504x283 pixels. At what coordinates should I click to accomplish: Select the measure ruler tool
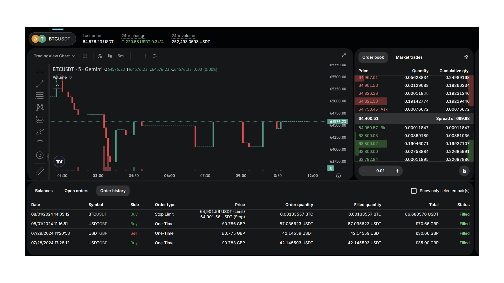point(40,171)
